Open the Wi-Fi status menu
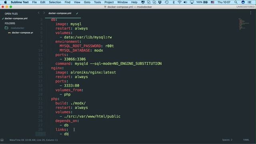Screen dimensions: 256x144 coord(180,2)
